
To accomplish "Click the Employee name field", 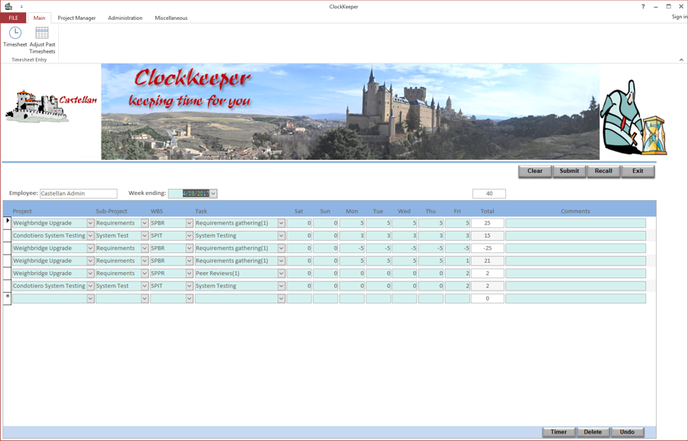I will [x=79, y=193].
